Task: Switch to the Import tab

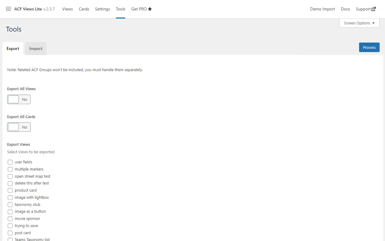Action: 36,48
